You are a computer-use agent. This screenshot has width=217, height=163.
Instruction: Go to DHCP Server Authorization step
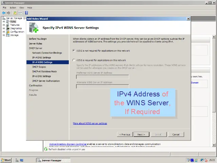(x=46, y=81)
